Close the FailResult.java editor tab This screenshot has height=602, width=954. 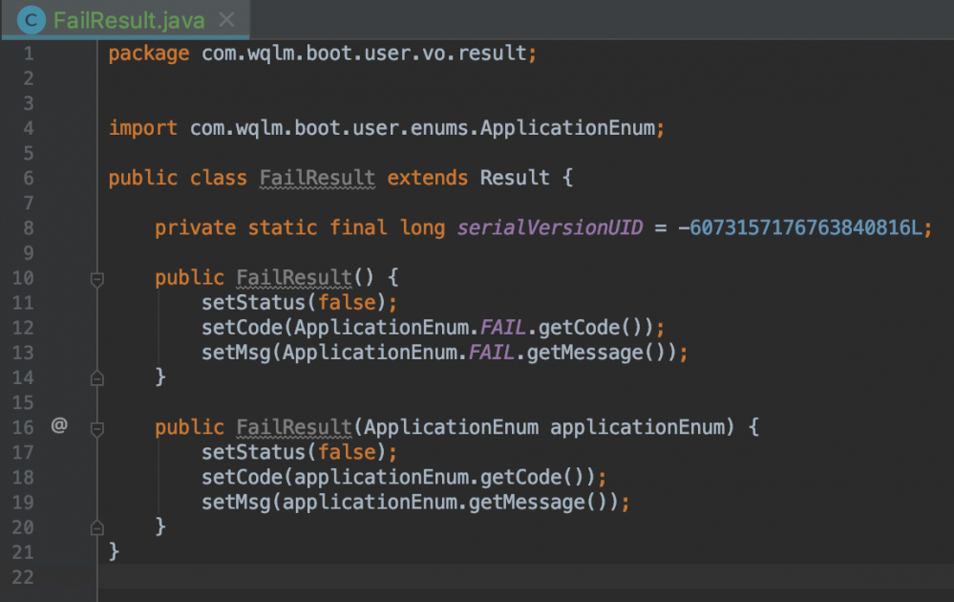[225, 19]
